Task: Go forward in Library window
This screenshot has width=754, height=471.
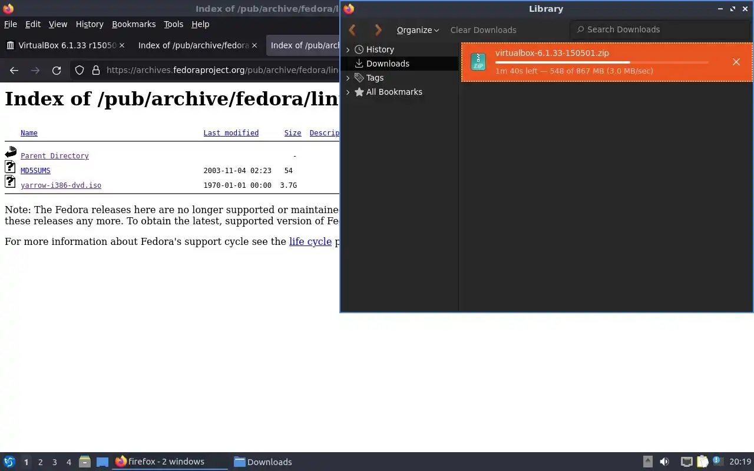Action: (378, 30)
